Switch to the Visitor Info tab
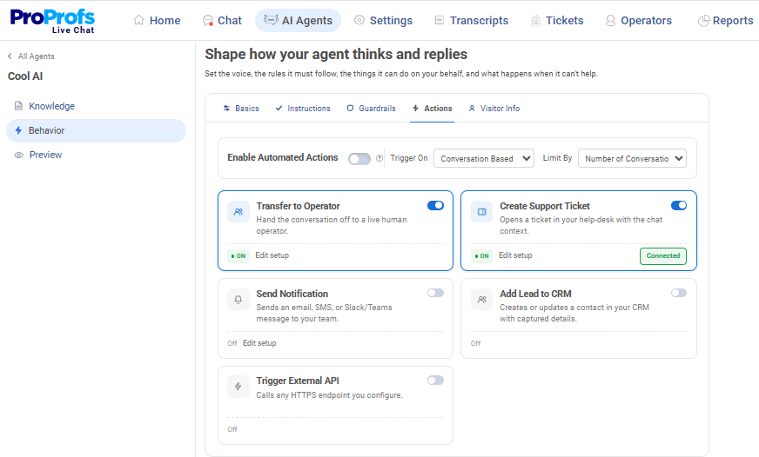This screenshot has height=457, width=759. 494,109
